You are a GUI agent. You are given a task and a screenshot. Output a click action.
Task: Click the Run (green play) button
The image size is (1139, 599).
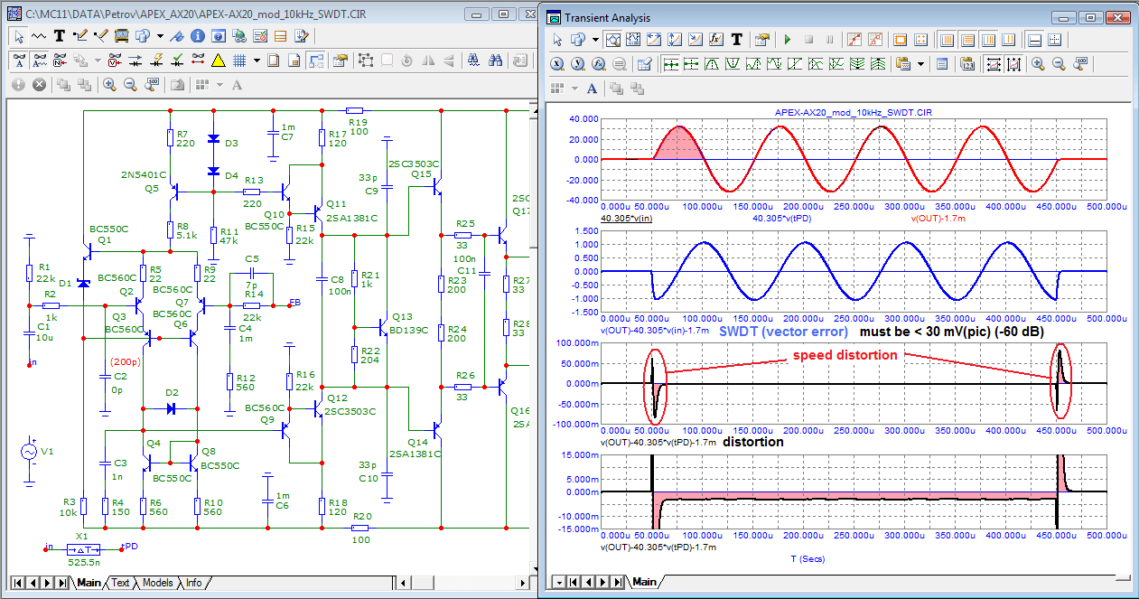788,40
